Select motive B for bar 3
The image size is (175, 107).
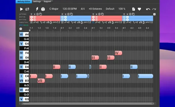(96, 17)
